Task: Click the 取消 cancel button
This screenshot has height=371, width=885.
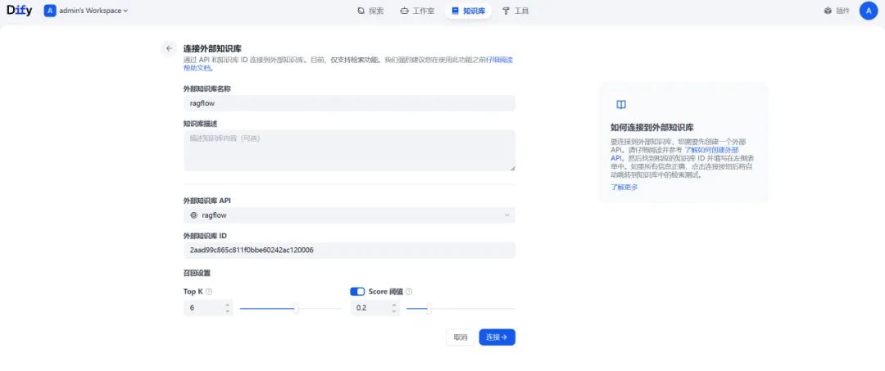Action: [460, 337]
